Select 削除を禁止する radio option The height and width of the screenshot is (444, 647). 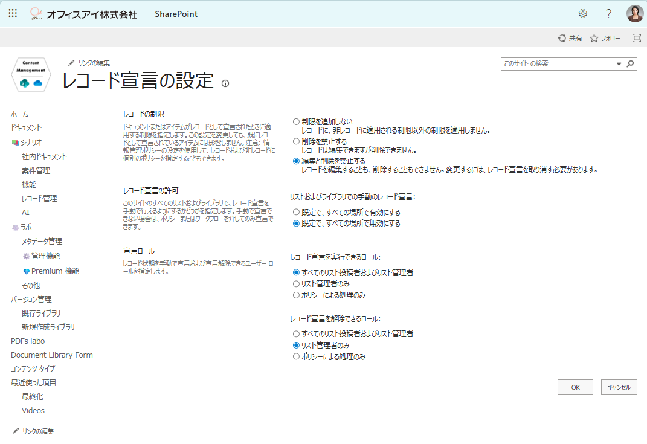tap(296, 141)
